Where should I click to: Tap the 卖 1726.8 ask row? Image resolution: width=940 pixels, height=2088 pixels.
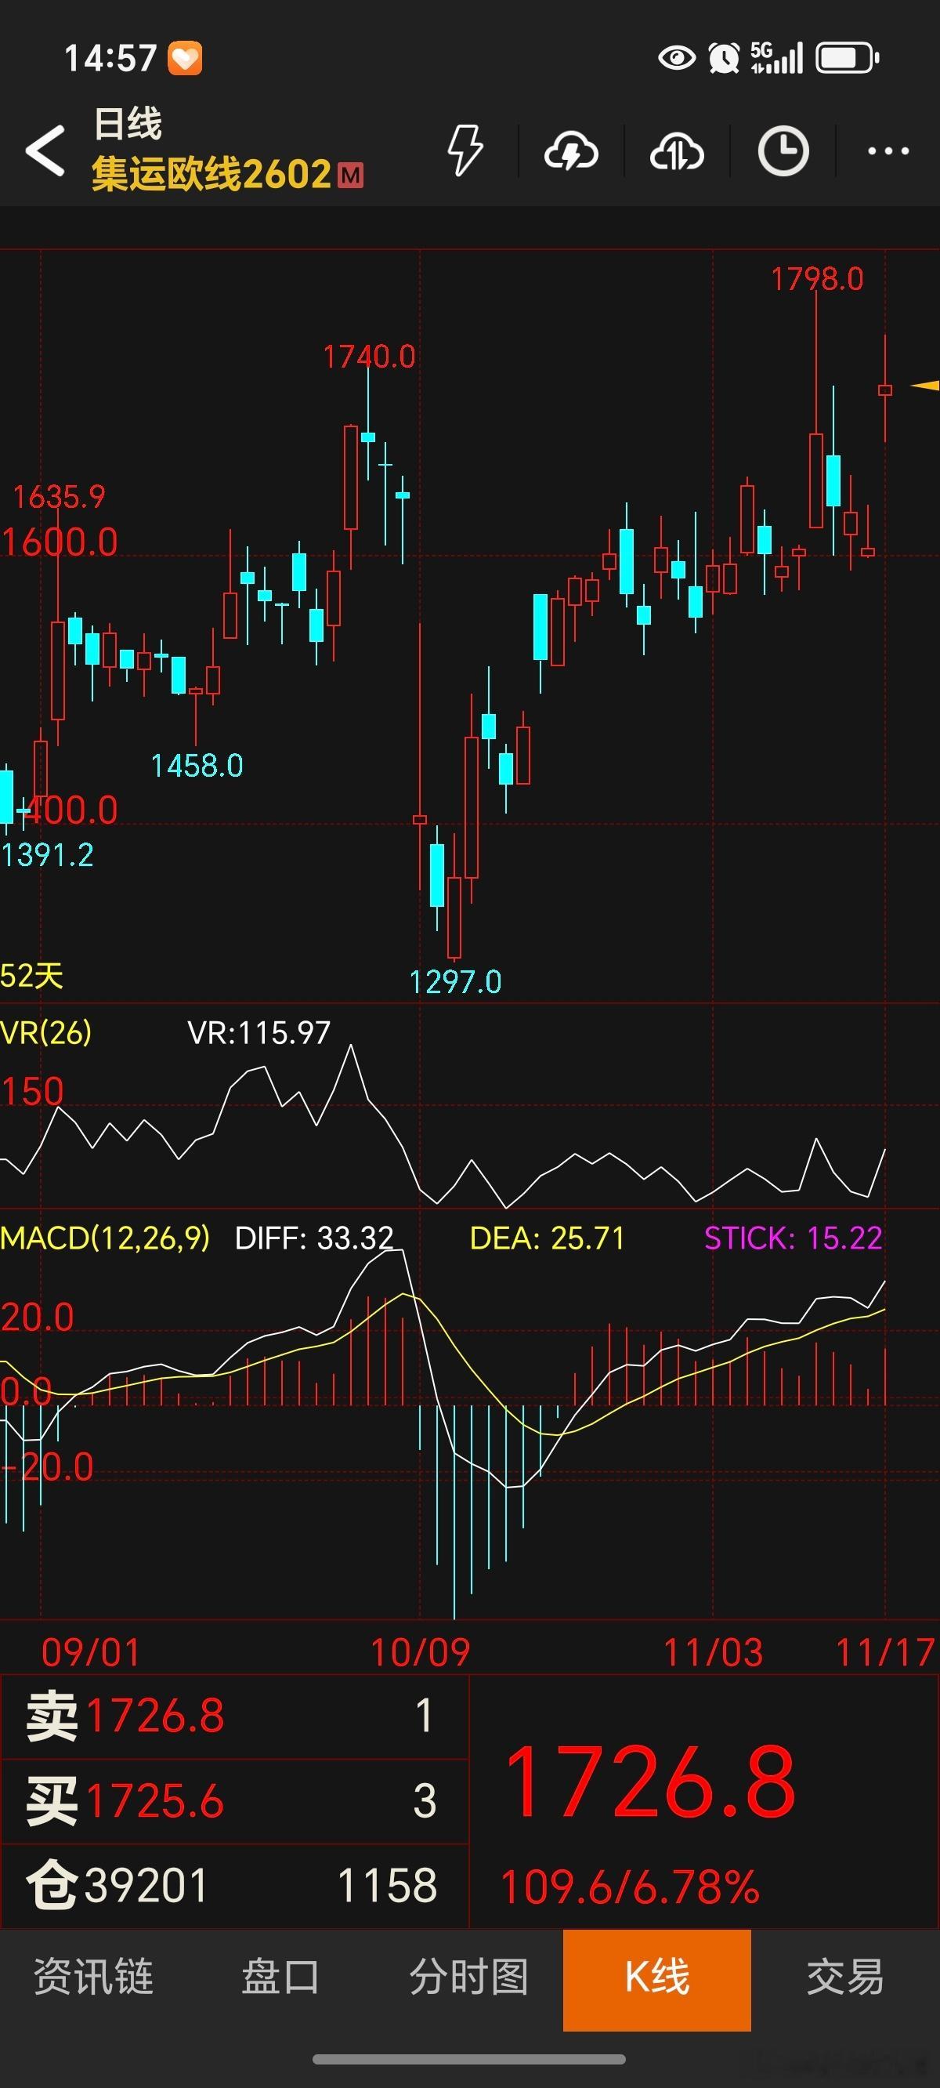(x=235, y=1716)
